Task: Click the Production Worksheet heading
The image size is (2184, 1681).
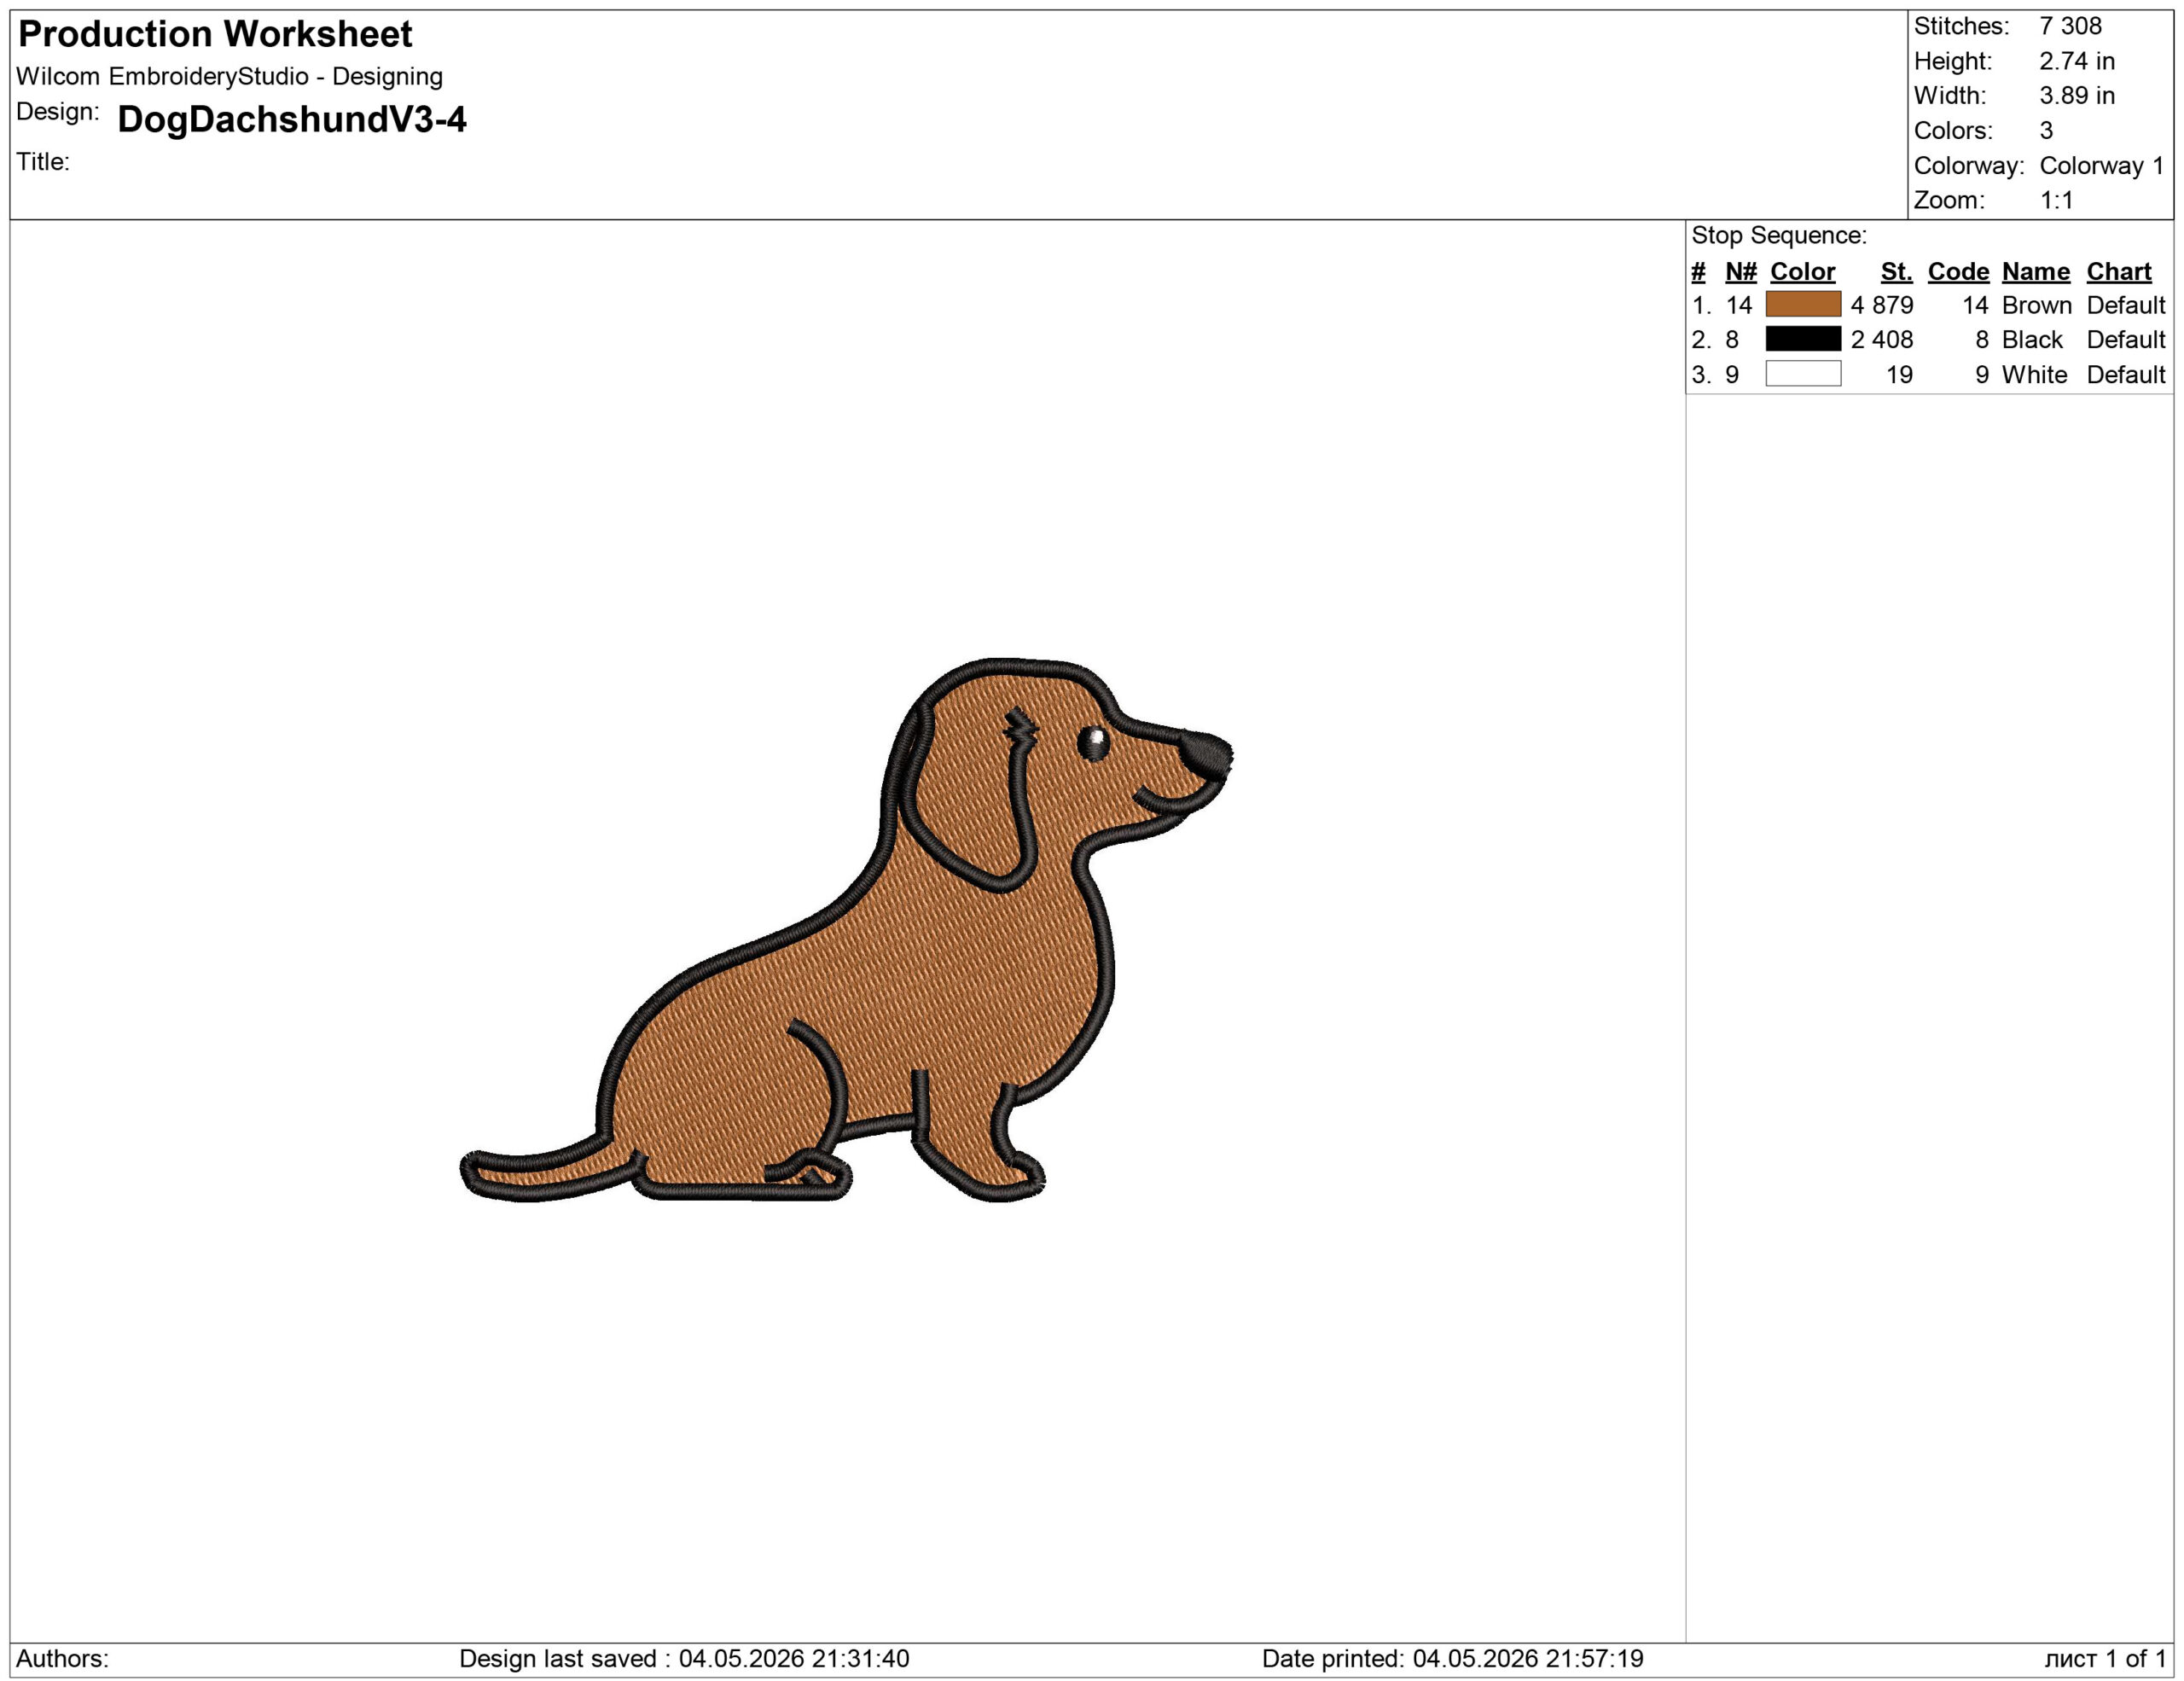Action: [215, 34]
